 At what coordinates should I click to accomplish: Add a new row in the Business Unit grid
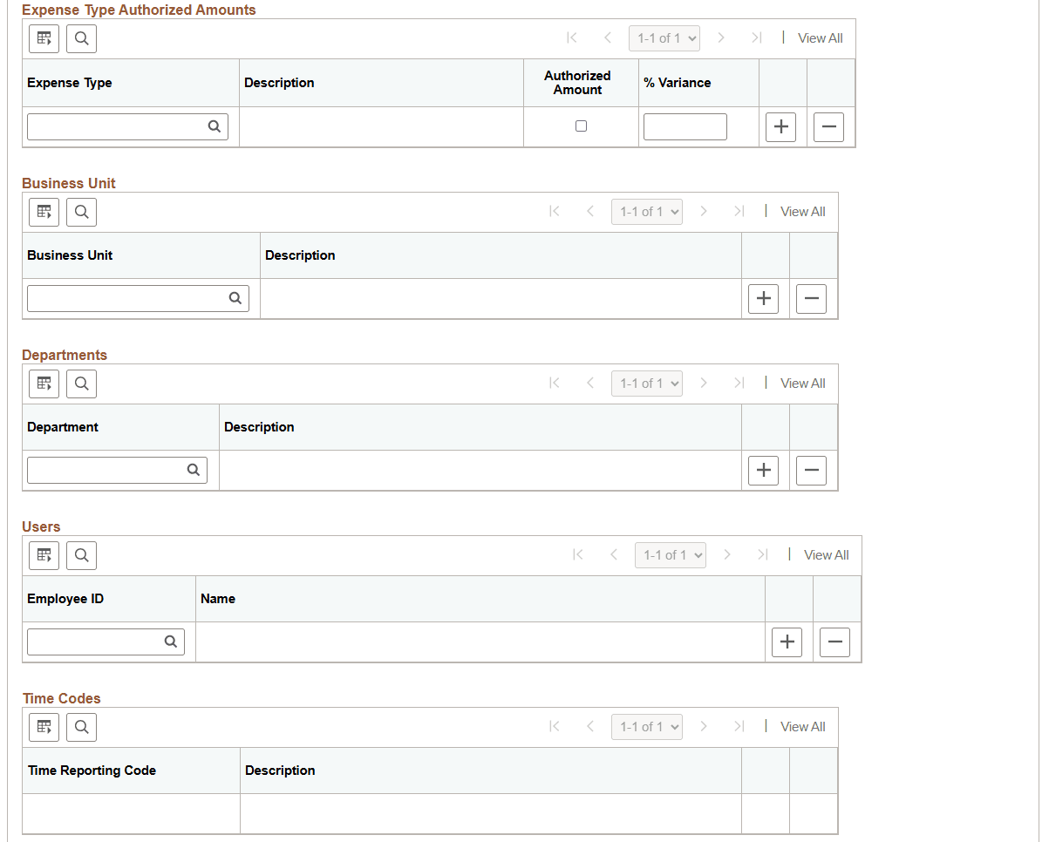[763, 298]
